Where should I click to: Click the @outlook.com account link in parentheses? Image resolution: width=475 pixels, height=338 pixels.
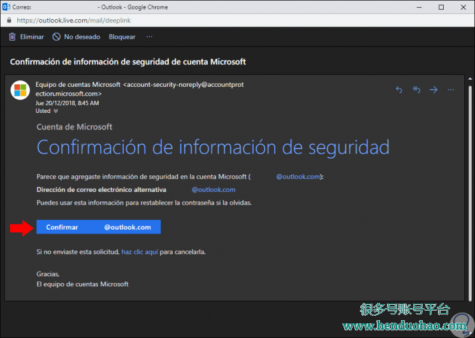(298, 177)
